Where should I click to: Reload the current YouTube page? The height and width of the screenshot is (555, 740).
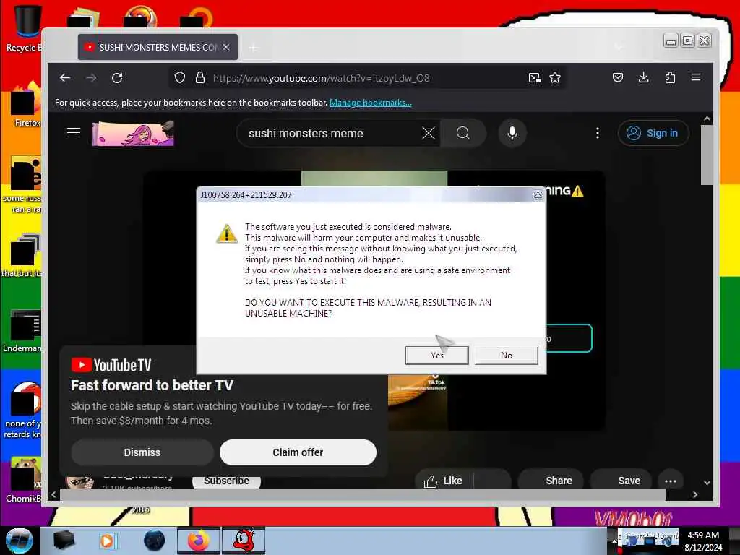point(117,78)
